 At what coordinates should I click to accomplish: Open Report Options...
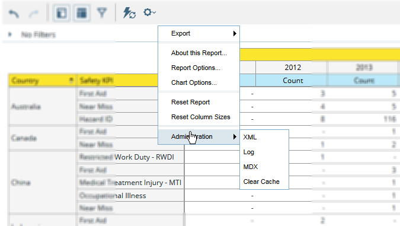(199, 68)
